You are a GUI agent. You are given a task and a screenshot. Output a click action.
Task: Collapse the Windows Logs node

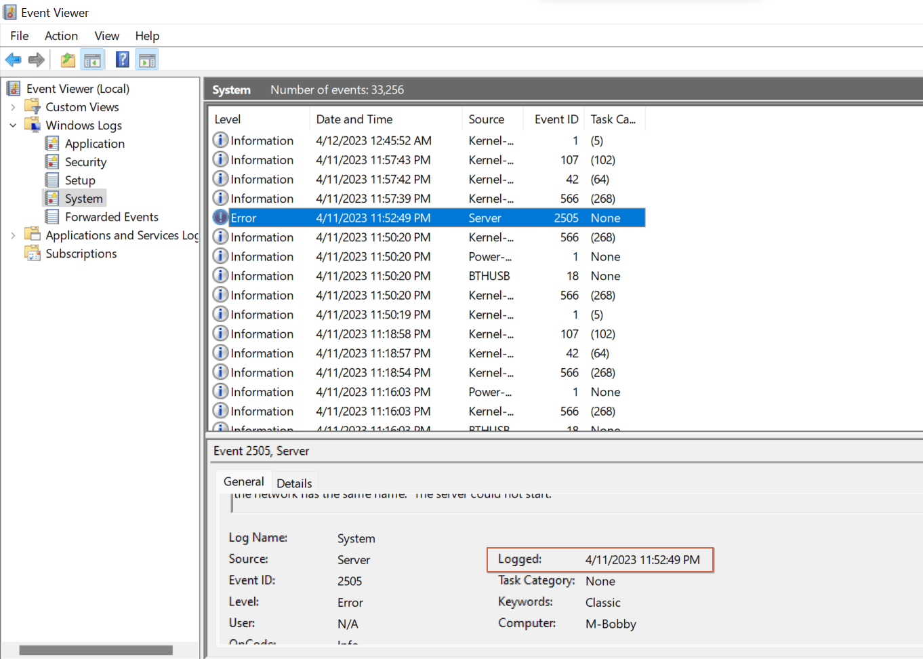pos(13,125)
